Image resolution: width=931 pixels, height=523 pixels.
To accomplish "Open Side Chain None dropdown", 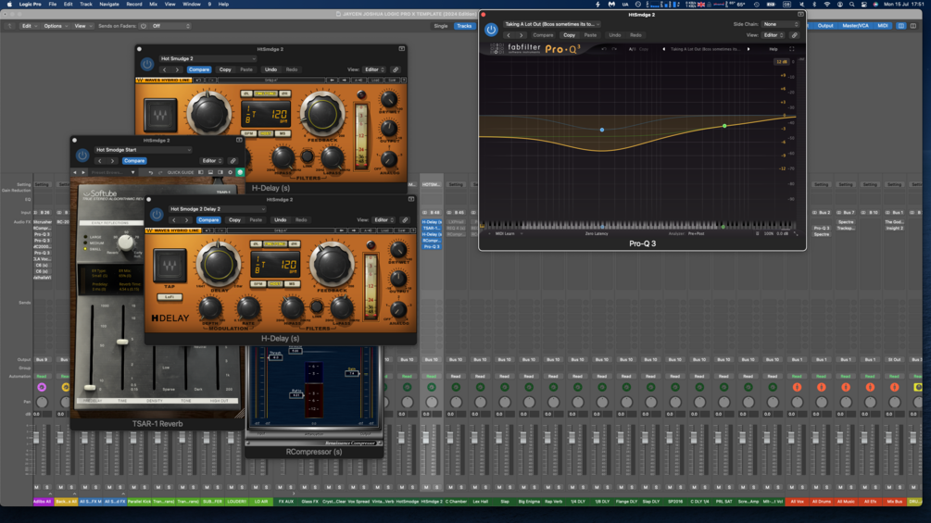I will coord(780,24).
